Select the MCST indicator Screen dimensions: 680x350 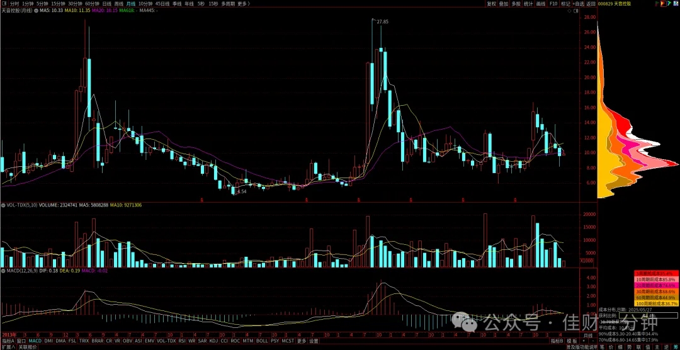288,341
